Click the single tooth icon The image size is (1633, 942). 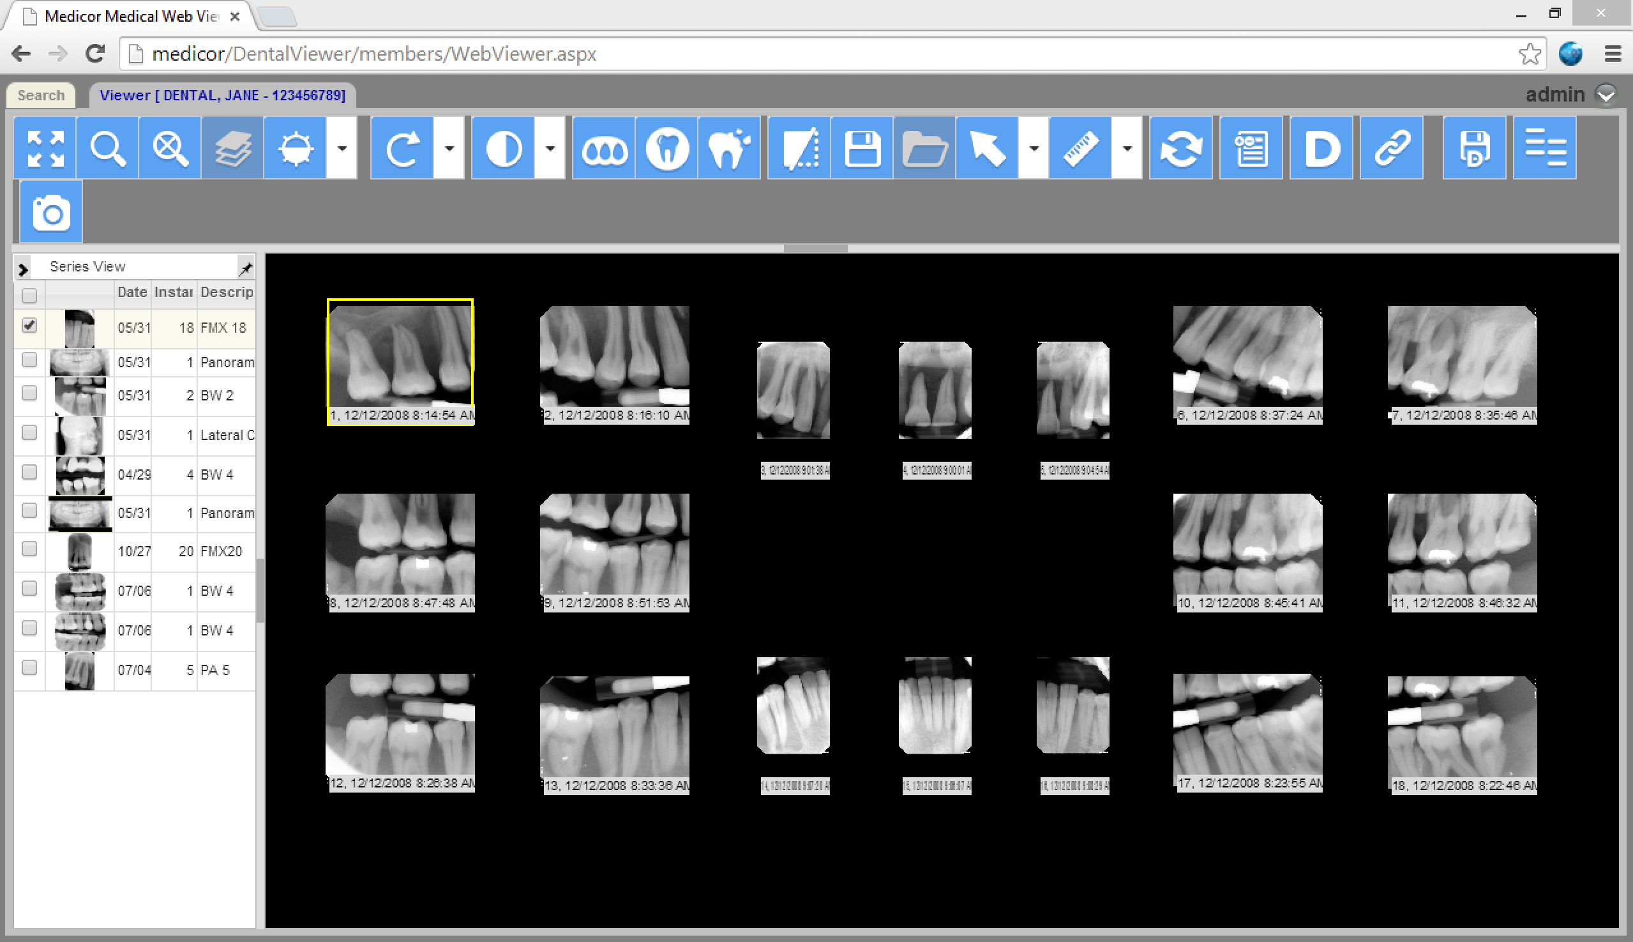(x=666, y=148)
